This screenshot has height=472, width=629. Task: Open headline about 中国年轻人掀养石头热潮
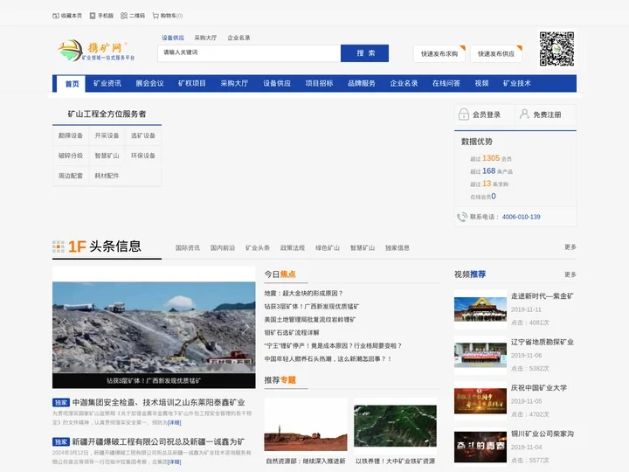tap(328, 359)
